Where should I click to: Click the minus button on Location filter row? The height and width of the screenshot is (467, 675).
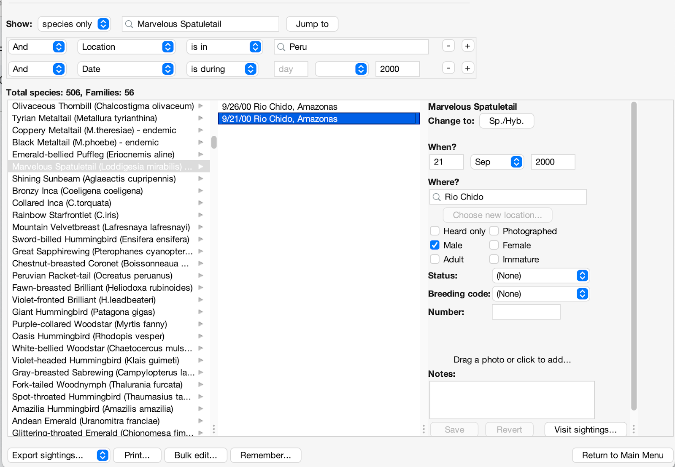click(448, 46)
